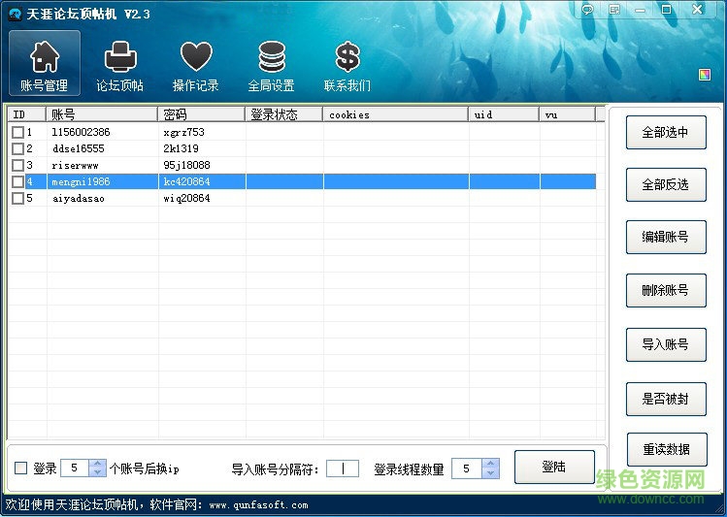Image resolution: width=727 pixels, height=517 pixels.
Task: Click the 编辑账号 button
Action: (x=666, y=238)
